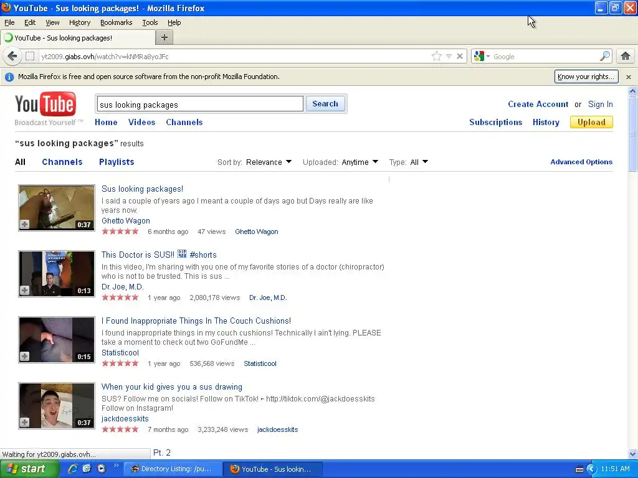
Task: Click the YouTube Search button
Action: point(325,104)
